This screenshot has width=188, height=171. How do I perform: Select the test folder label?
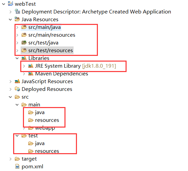(33, 136)
